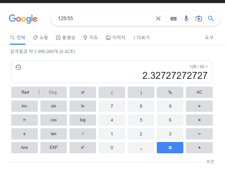
Task: Open the 의견 feedback link
Action: pos(210,161)
